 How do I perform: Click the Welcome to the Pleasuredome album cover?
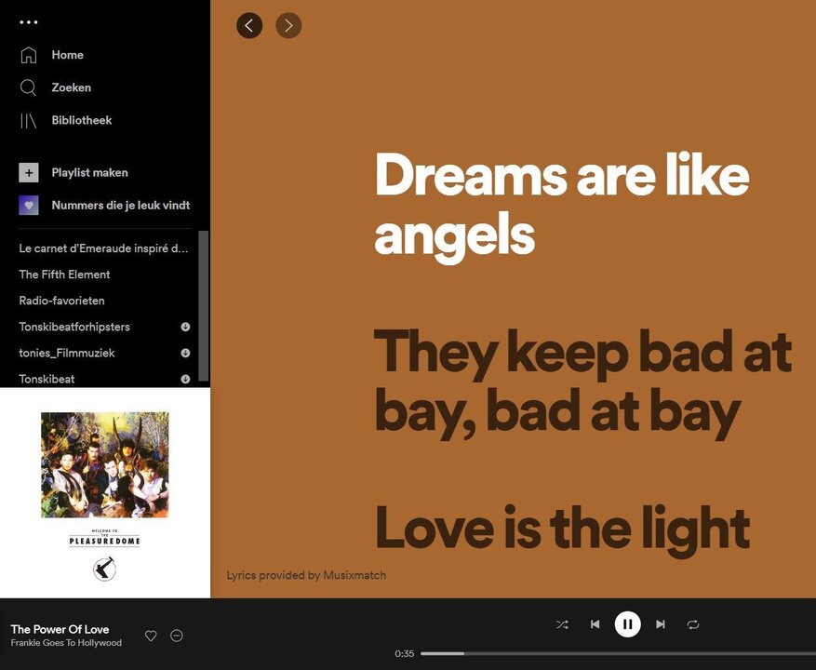pyautogui.click(x=105, y=493)
